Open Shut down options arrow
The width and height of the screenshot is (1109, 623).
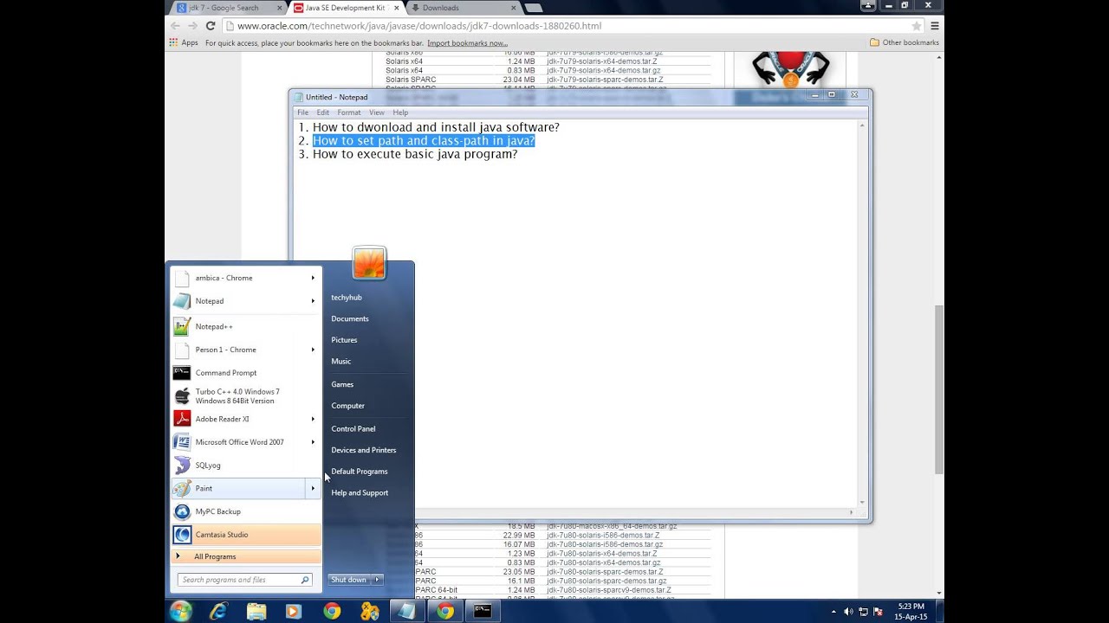click(x=378, y=580)
